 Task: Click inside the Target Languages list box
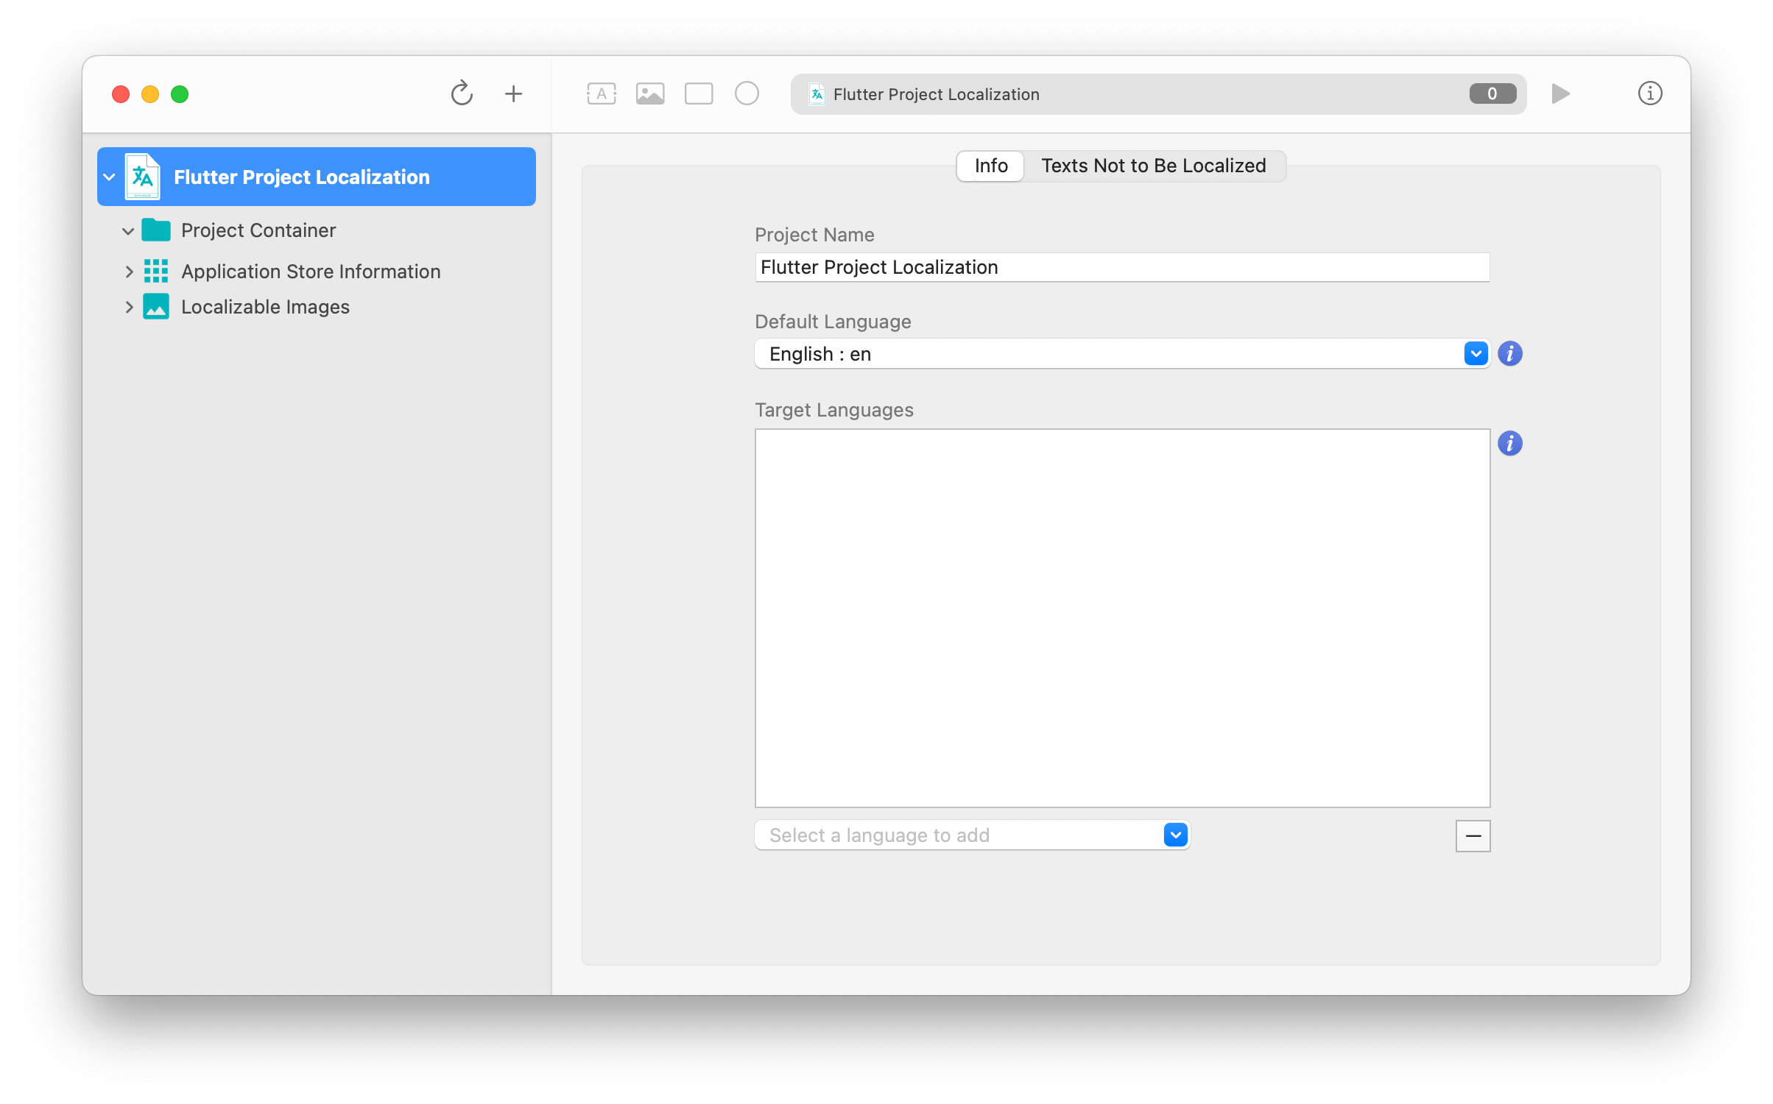pyautogui.click(x=1122, y=618)
